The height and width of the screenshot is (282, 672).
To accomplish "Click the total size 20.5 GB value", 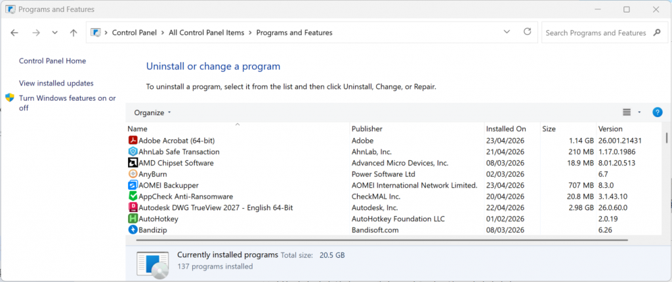I will tap(332, 256).
